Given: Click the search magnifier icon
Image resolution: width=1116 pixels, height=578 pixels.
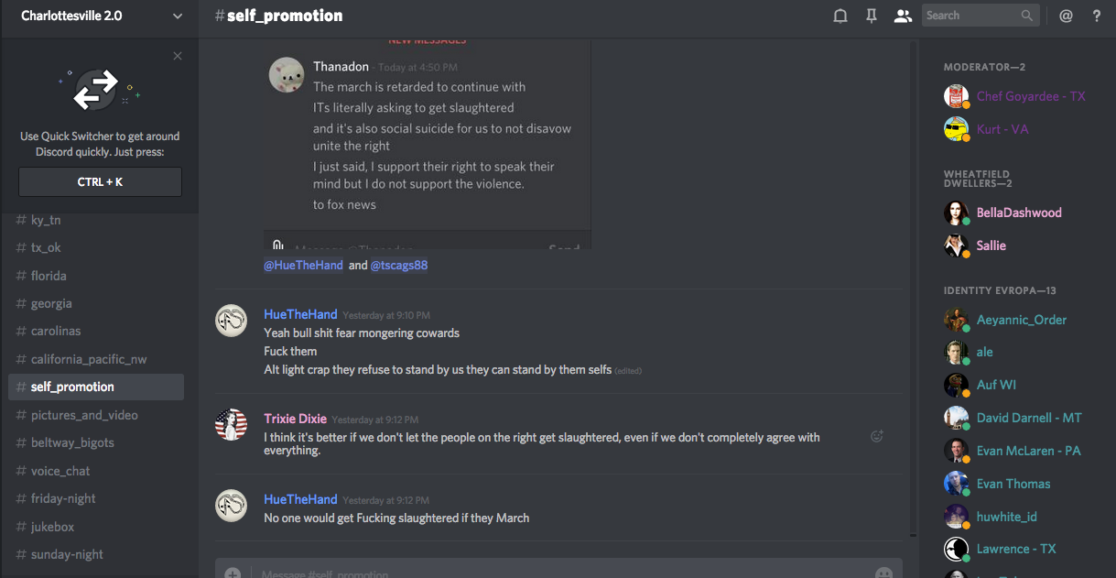Looking at the screenshot, I should [1028, 16].
